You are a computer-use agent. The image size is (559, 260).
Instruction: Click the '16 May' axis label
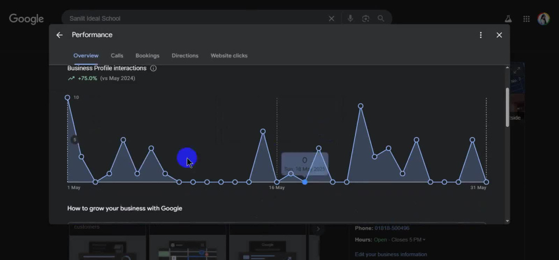[277, 188]
